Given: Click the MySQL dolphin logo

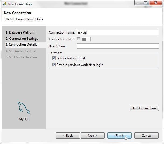Looking at the screenshot, I should 24,108.
